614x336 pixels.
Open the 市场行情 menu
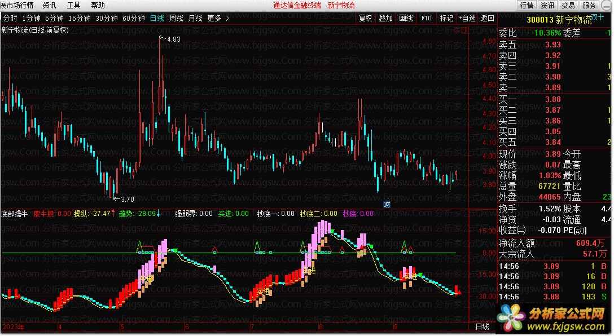(17, 5)
